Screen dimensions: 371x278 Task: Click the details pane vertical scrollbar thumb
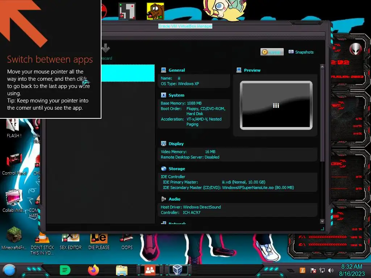pyautogui.click(x=322, y=115)
